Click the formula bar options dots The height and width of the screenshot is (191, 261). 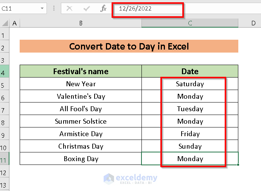(x=54, y=8)
